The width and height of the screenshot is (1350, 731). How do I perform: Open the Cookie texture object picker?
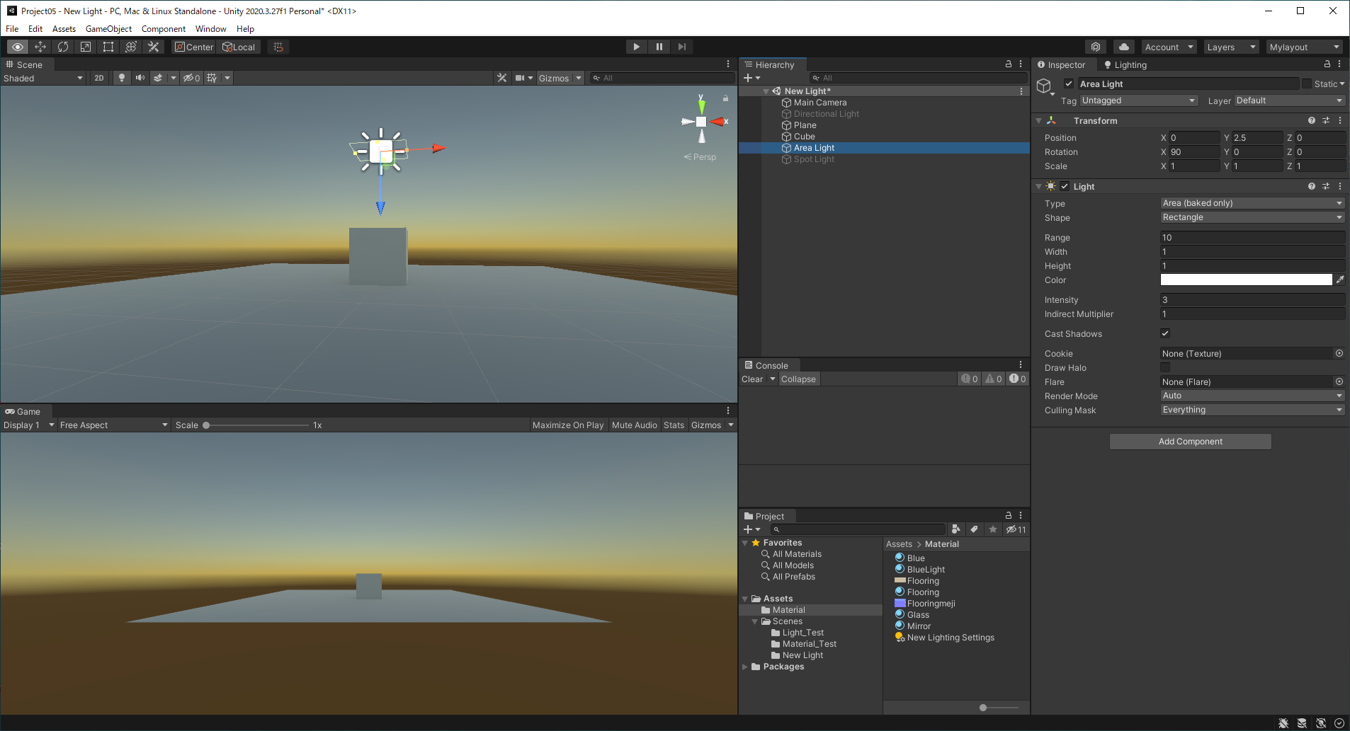(x=1339, y=353)
